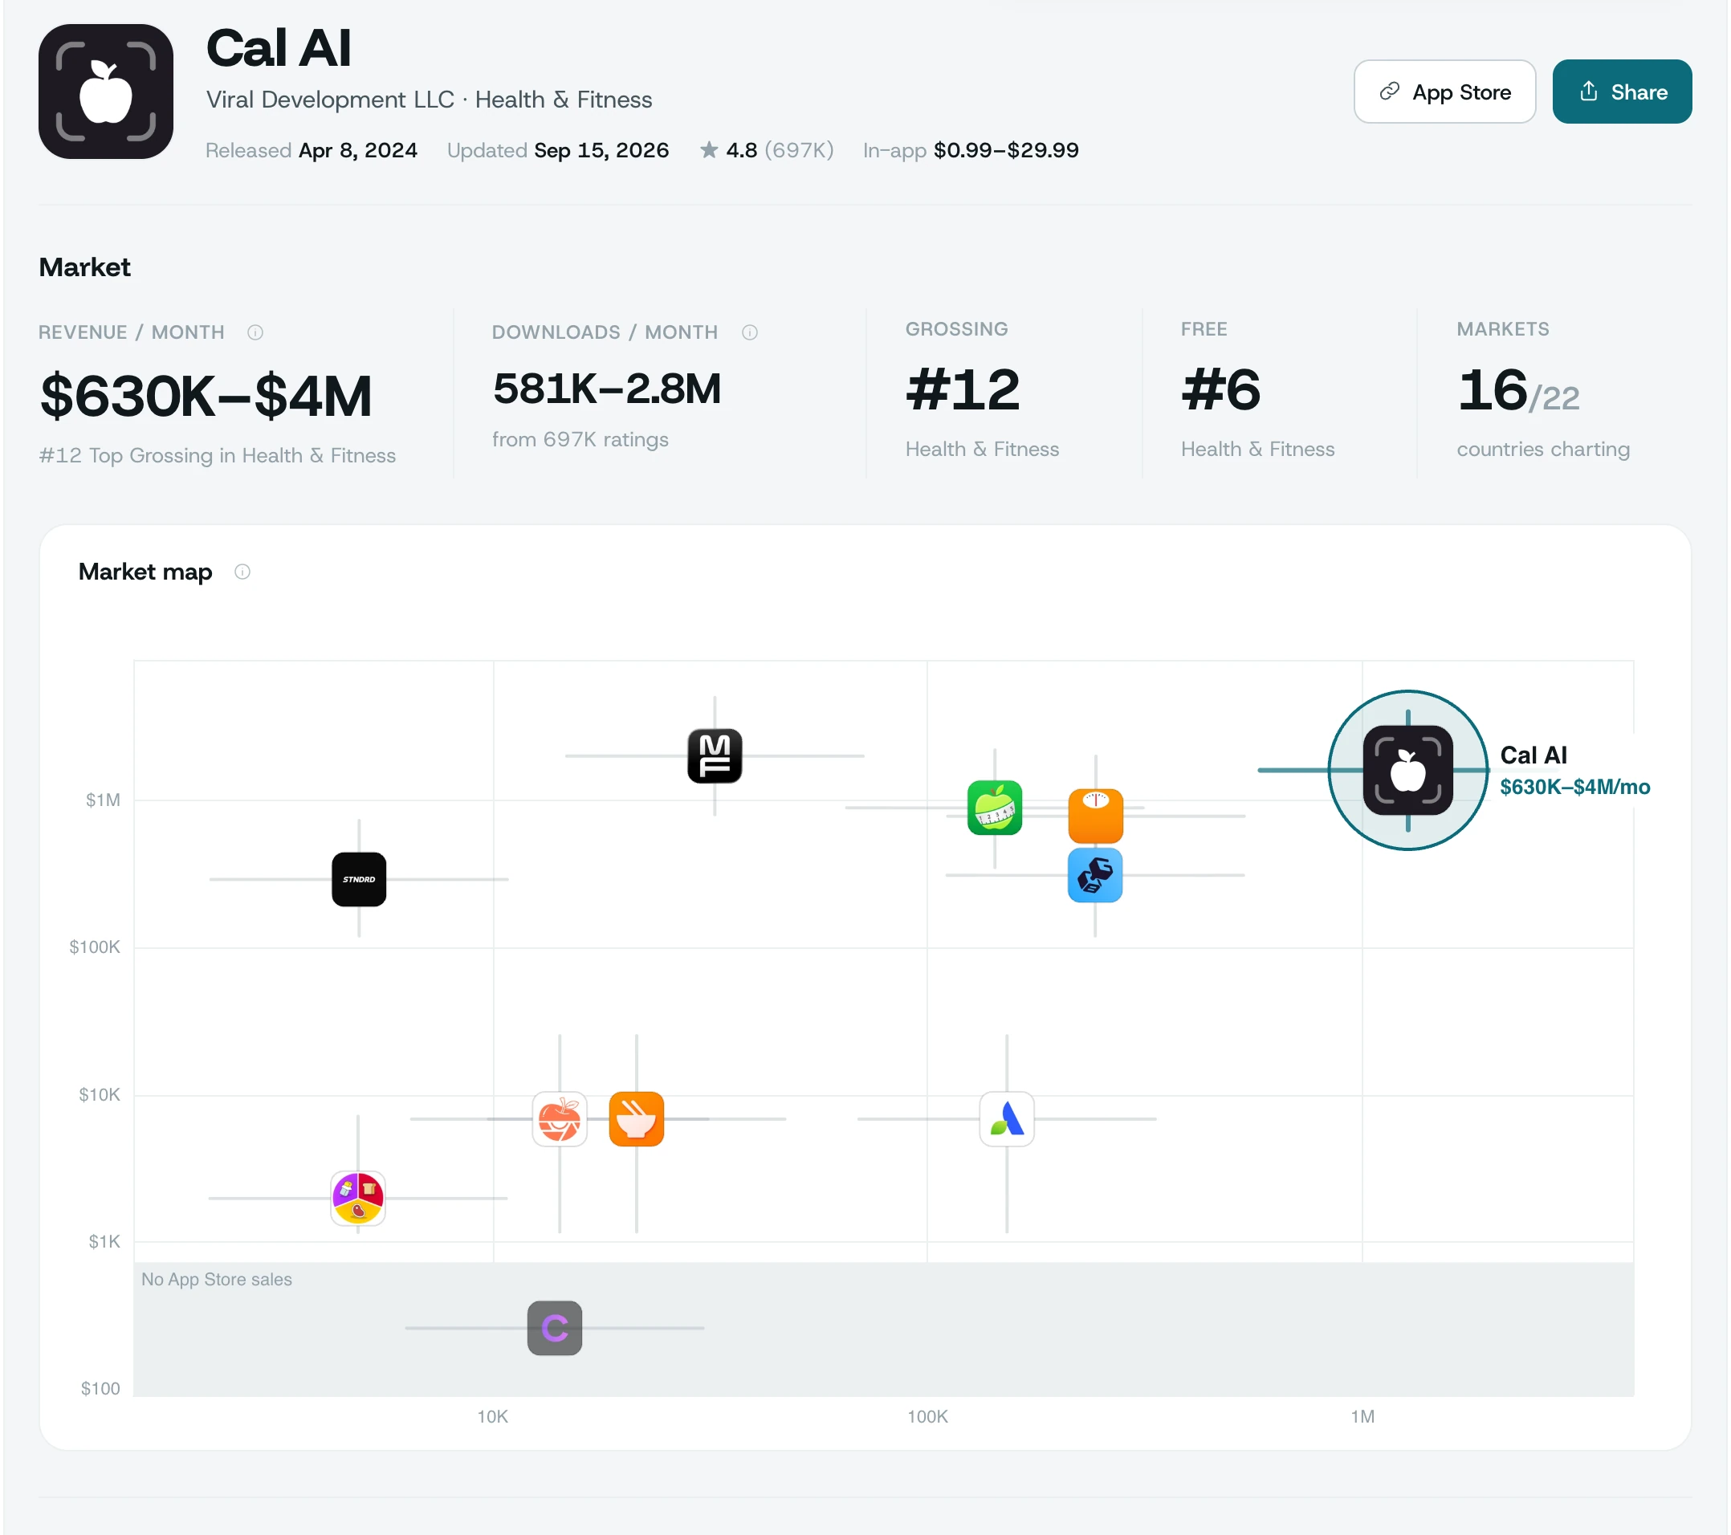Select the orange scale app icon
Viewport: 1731px width, 1535px height.
pos(1095,816)
